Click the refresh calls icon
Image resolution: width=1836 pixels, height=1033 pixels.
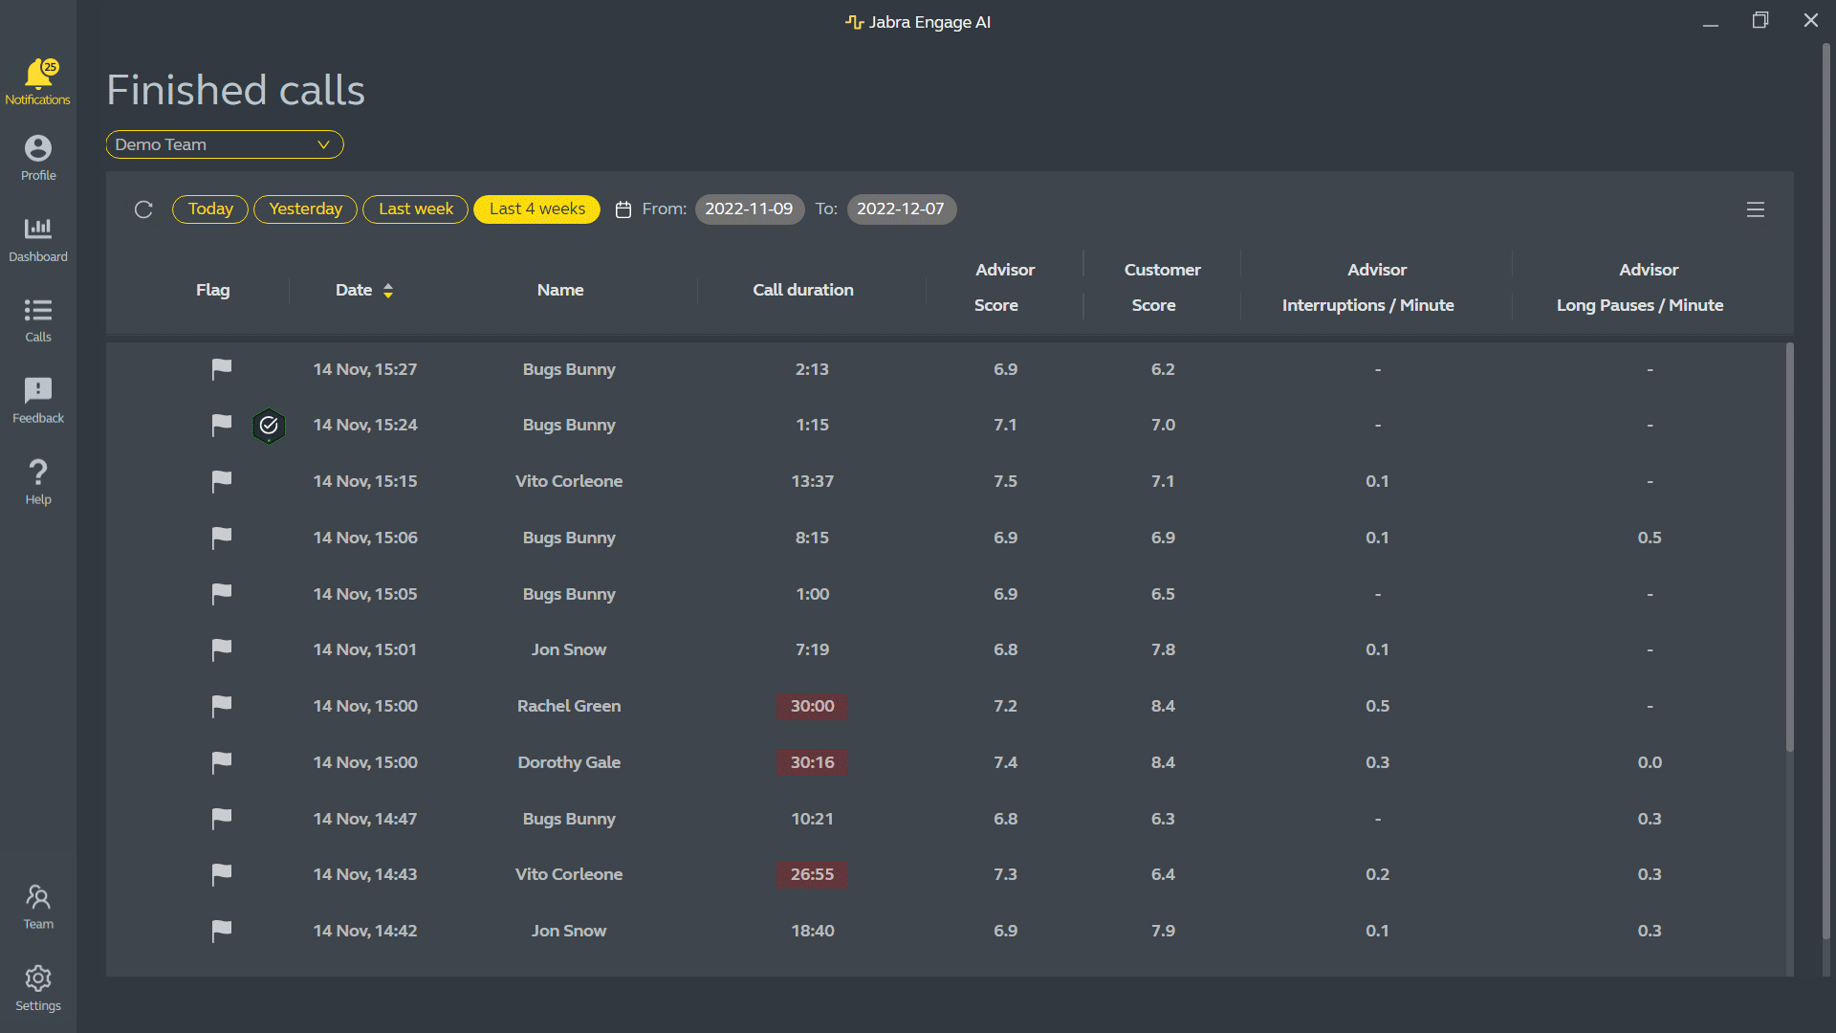[143, 209]
